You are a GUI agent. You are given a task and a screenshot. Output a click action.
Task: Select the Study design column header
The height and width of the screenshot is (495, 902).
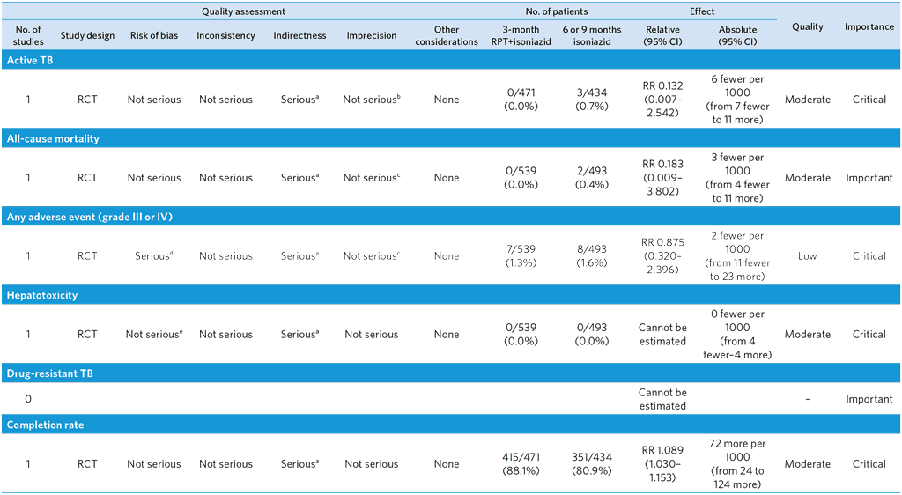tap(87, 36)
